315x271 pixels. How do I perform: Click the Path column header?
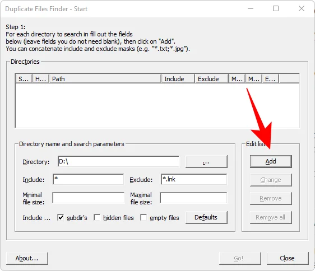coord(105,79)
